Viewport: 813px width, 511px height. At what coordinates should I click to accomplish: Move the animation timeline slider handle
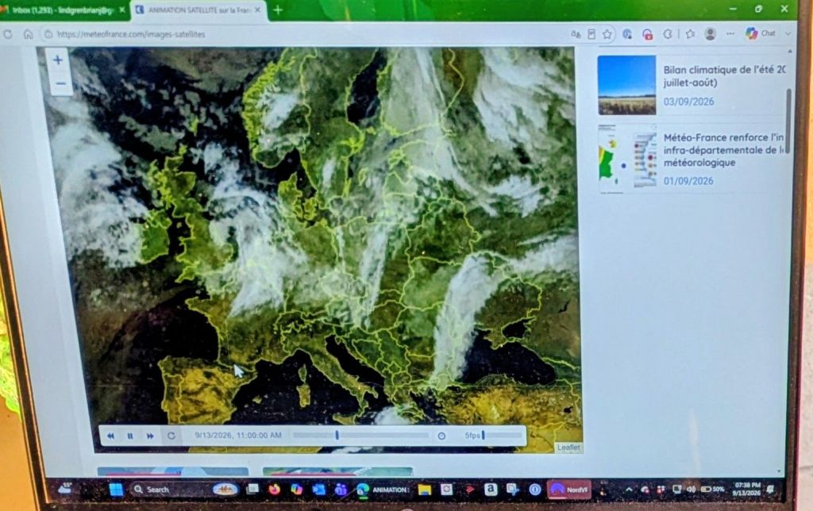(x=337, y=436)
